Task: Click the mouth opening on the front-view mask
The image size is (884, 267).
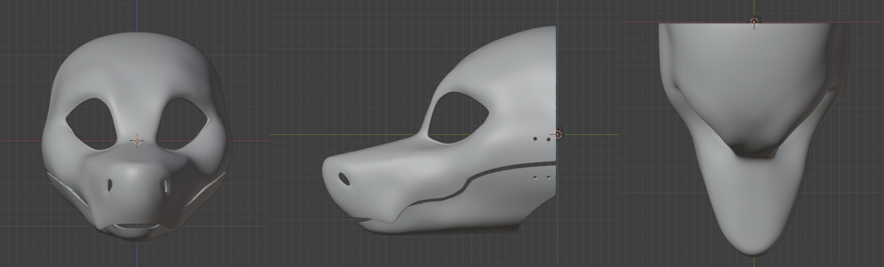Action: point(137,227)
